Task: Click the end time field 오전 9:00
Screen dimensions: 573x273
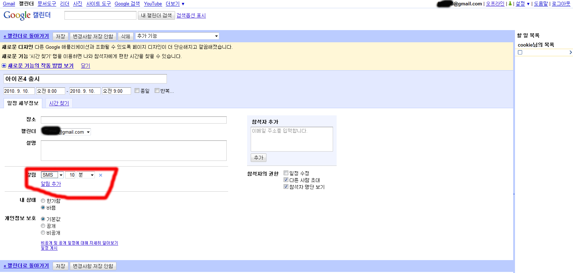Action: (116, 91)
